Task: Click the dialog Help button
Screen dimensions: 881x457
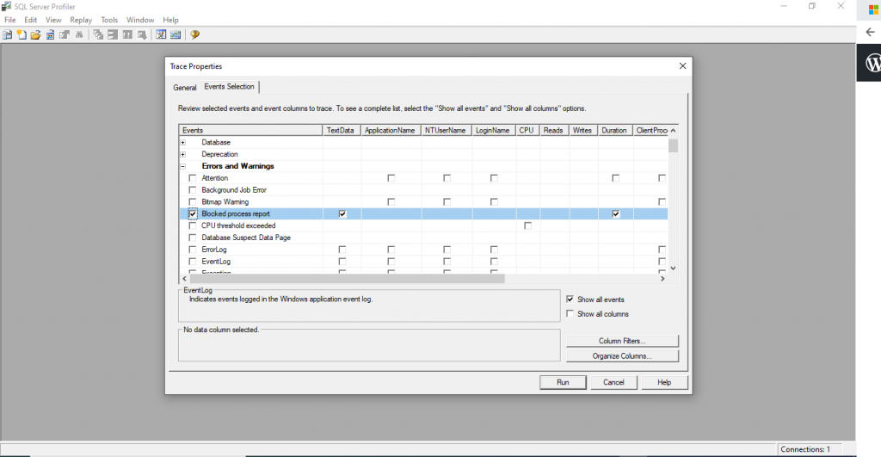Action: 664,382
